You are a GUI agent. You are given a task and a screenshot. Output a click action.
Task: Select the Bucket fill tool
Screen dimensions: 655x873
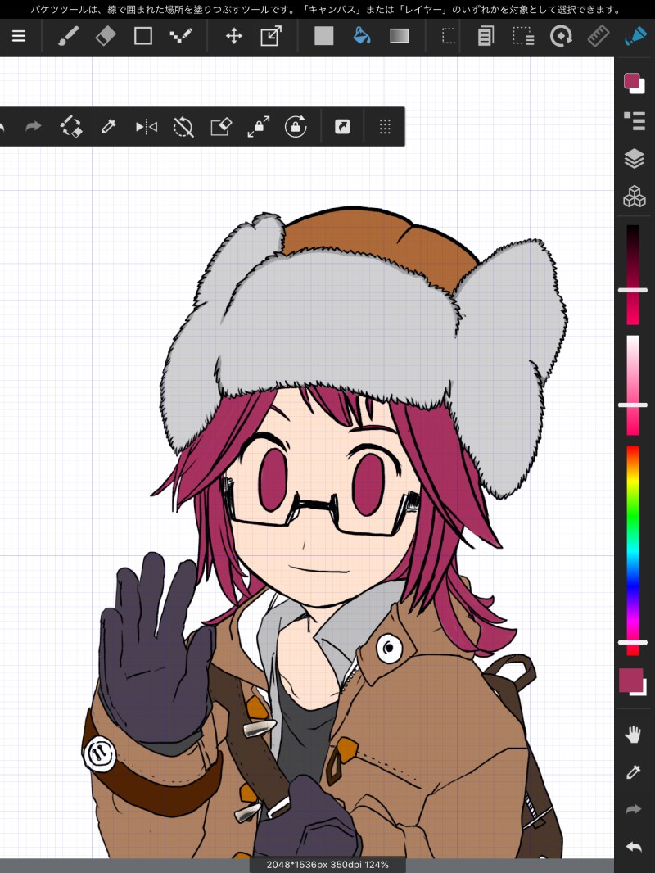[x=362, y=36]
